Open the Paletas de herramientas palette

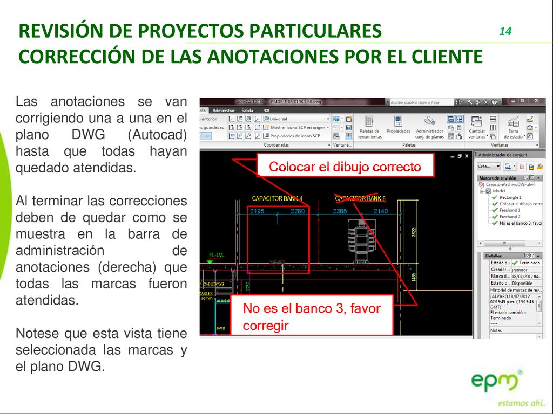point(369,127)
